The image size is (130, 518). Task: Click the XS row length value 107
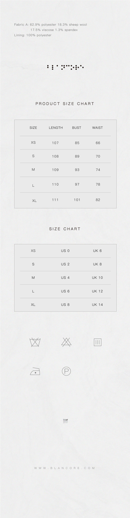[x=55, y=143]
